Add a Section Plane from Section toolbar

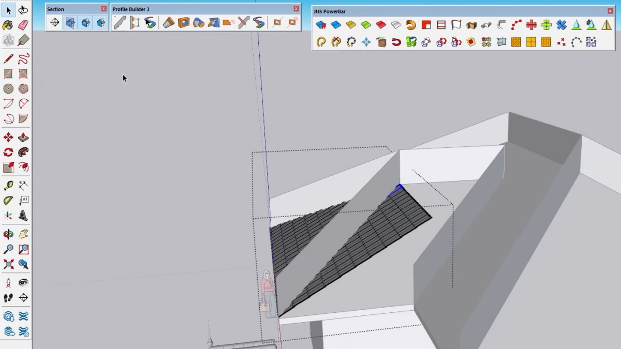[x=54, y=22]
